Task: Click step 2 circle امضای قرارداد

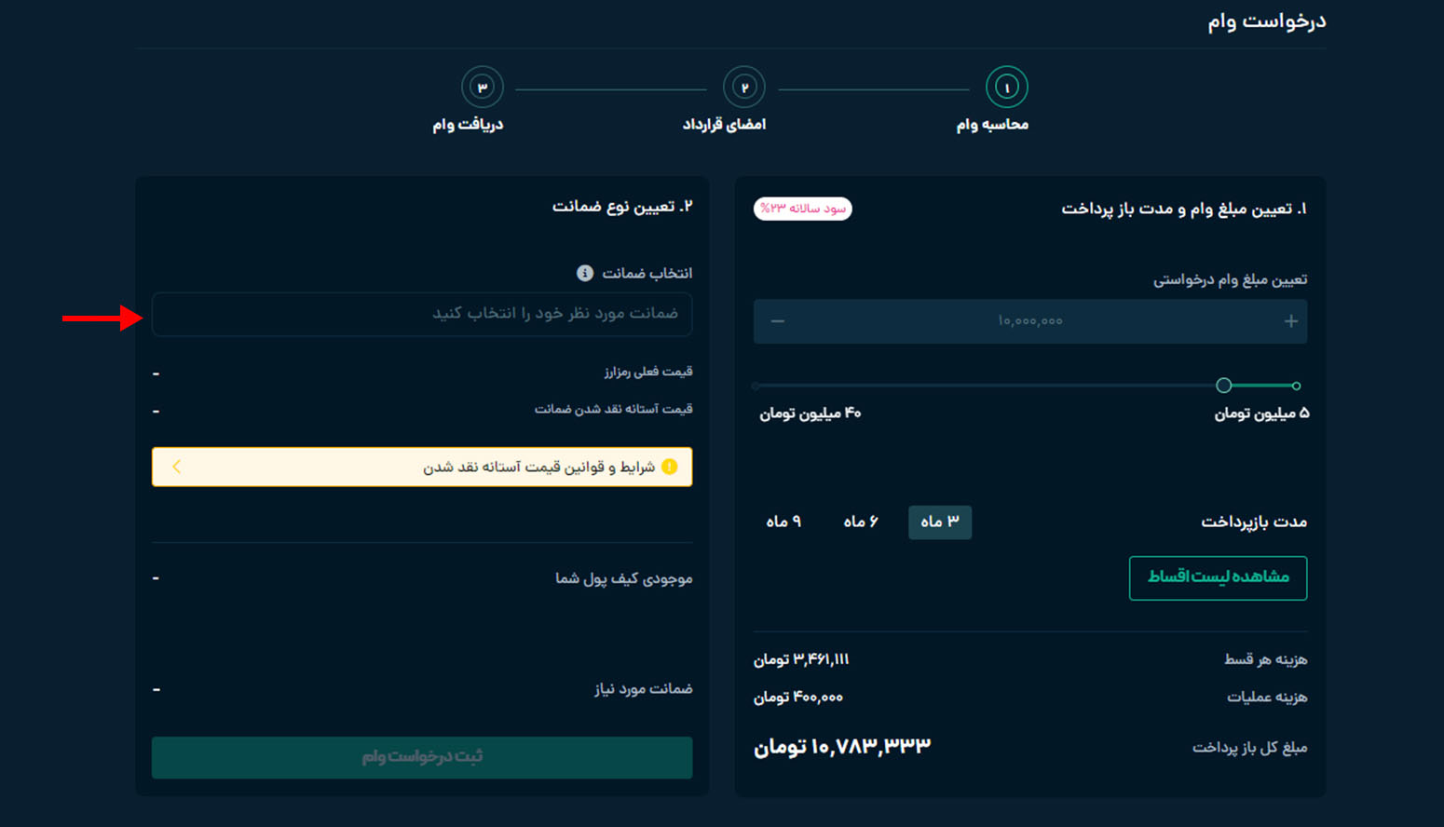Action: pos(743,88)
